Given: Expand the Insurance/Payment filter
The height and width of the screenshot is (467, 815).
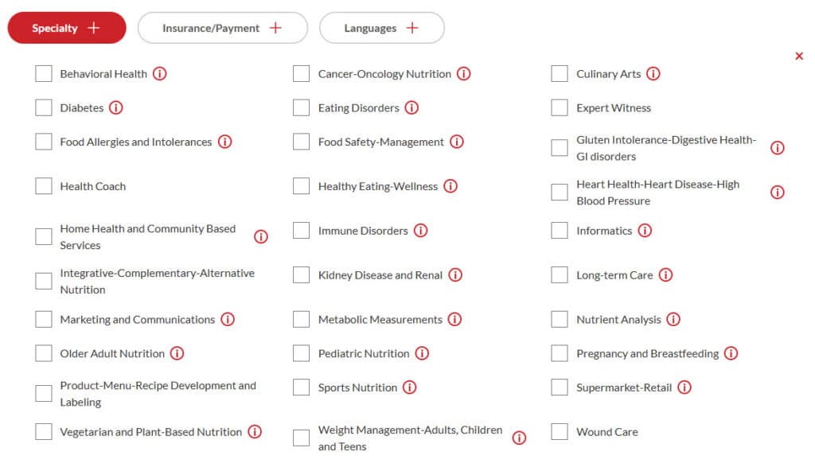Looking at the screenshot, I should 223,28.
